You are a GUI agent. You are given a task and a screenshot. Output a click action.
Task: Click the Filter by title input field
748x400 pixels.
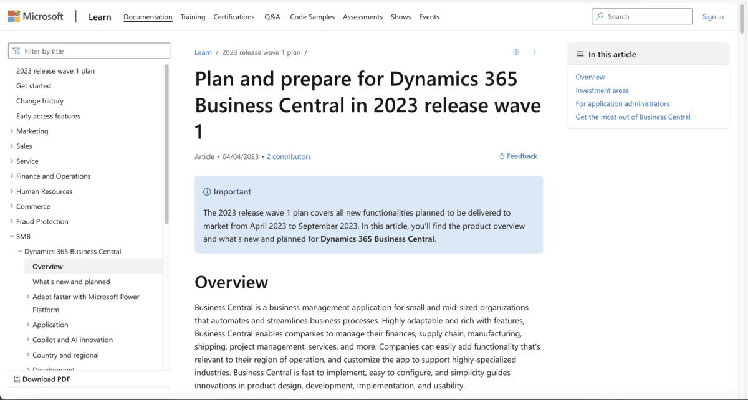click(x=93, y=51)
